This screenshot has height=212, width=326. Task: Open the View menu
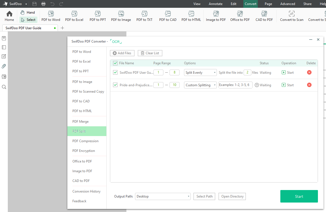[x=197, y=4]
